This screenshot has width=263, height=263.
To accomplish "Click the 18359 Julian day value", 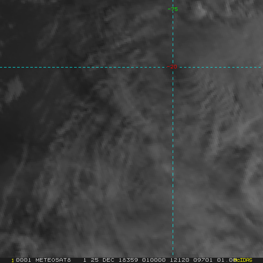I will [x=128, y=260].
